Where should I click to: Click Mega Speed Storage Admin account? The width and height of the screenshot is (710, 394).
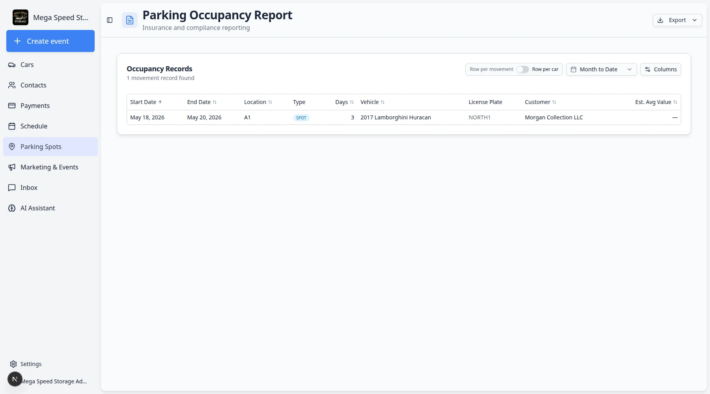pyautogui.click(x=54, y=381)
